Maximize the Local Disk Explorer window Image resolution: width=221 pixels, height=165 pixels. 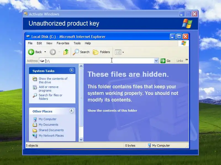point(179,37)
